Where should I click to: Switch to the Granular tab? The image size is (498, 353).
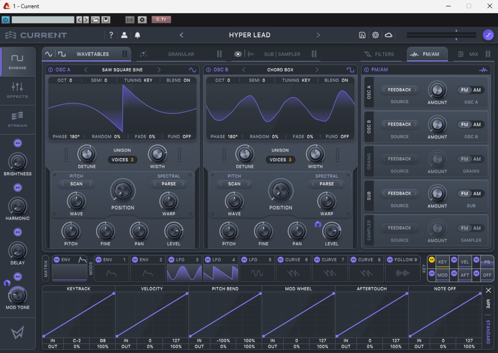[x=181, y=54]
